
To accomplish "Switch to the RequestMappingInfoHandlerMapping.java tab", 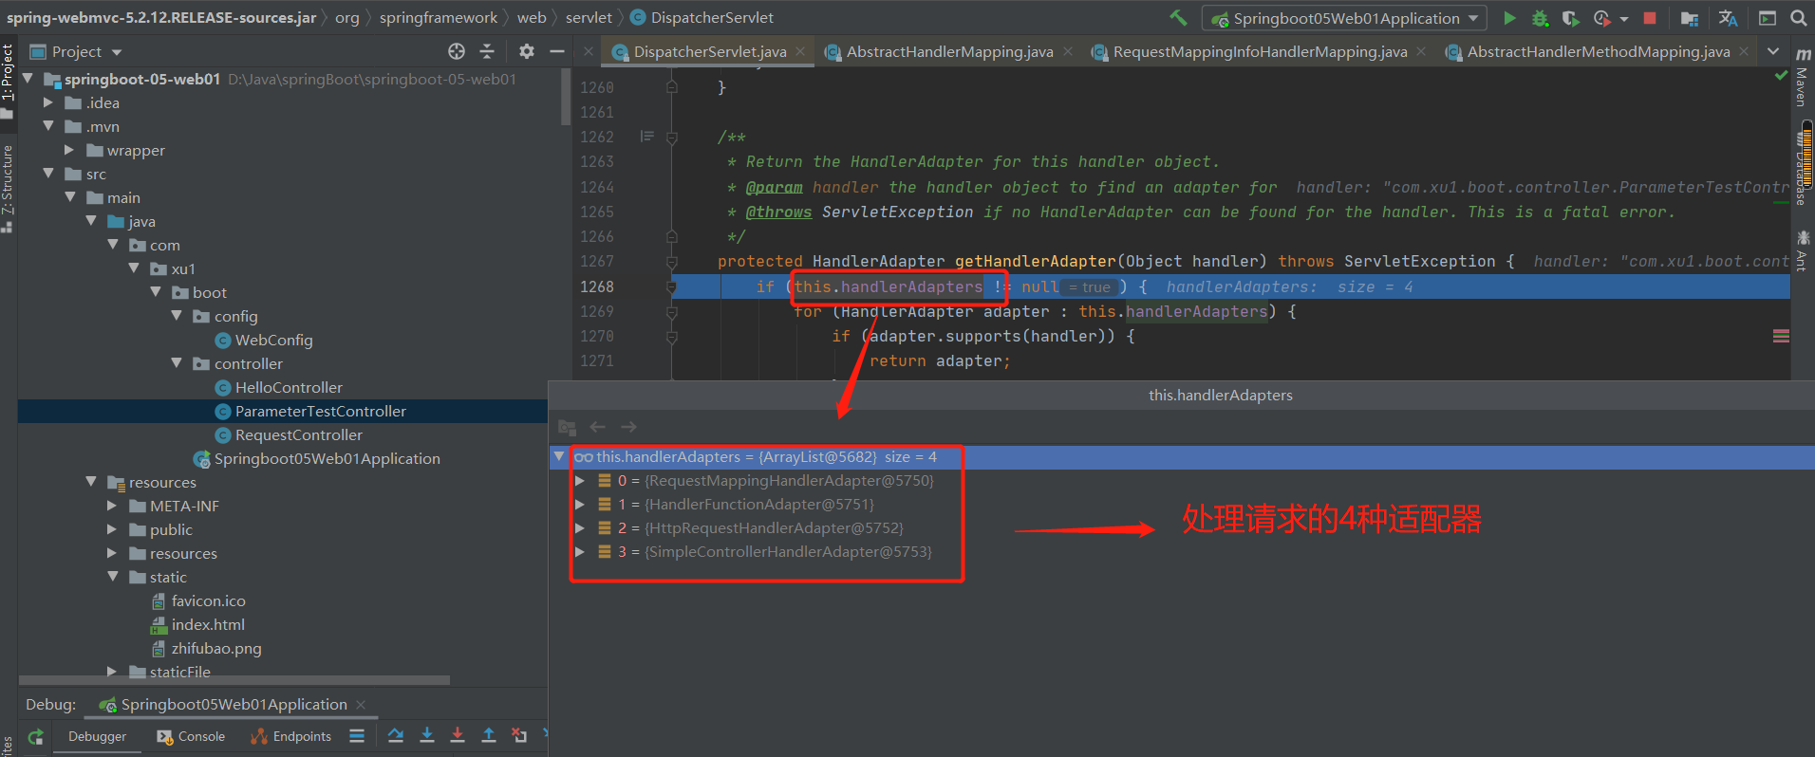I will (1260, 51).
